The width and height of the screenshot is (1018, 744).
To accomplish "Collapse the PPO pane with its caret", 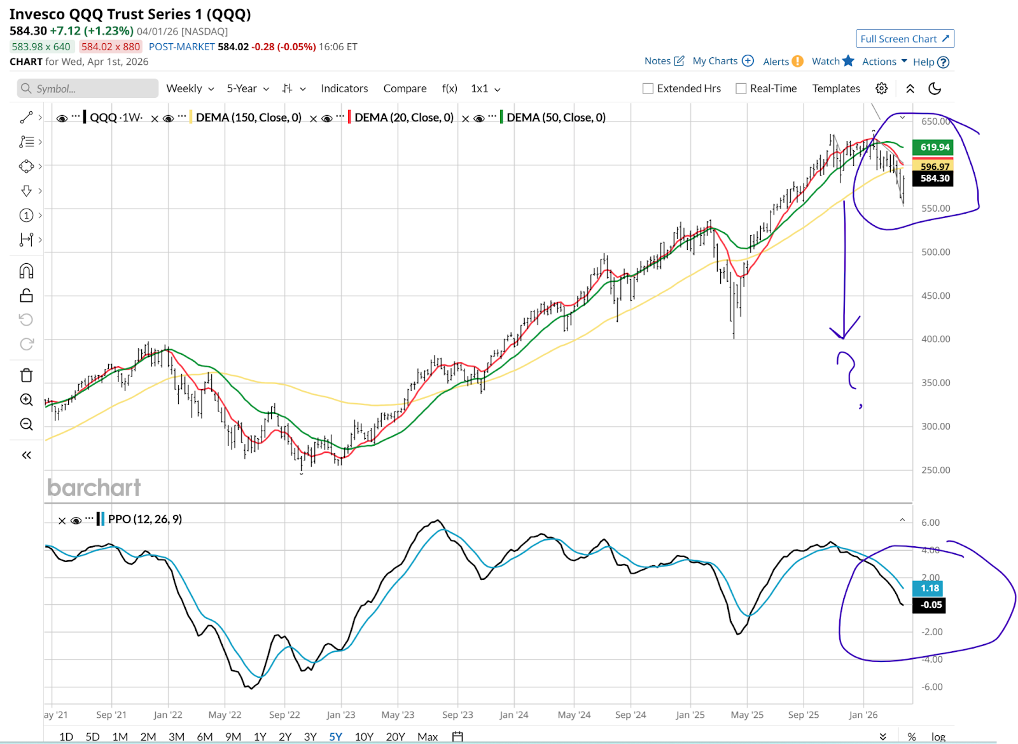I will (x=902, y=520).
